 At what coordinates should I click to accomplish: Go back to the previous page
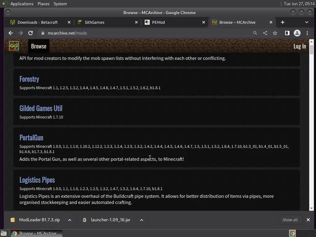pyautogui.click(x=11, y=33)
